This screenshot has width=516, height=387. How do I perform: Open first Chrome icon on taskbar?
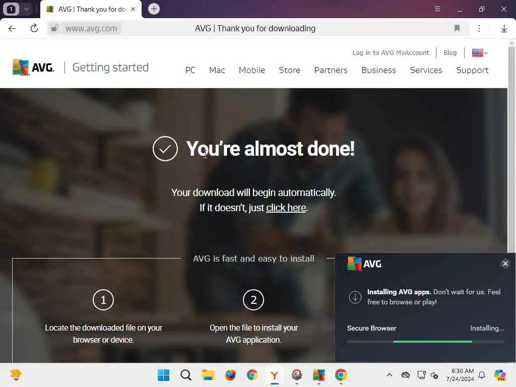click(x=252, y=375)
